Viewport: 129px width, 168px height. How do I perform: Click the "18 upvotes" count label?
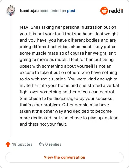coord(22,144)
